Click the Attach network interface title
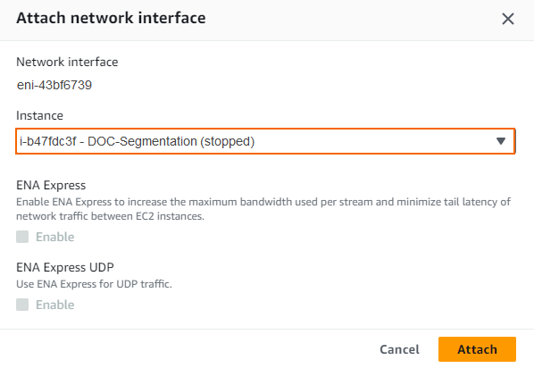 (x=111, y=18)
